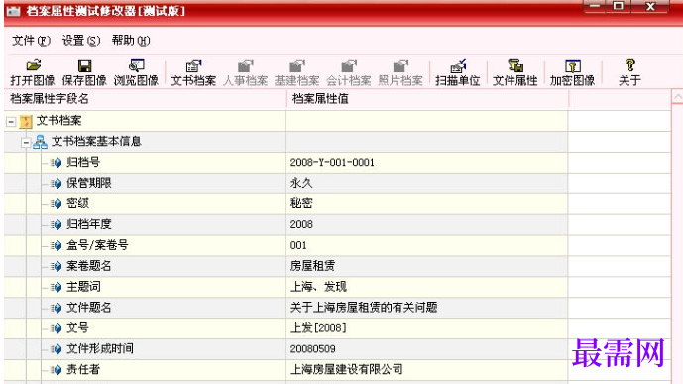Click the folder icon beside 文书档案 tree node

point(26,121)
